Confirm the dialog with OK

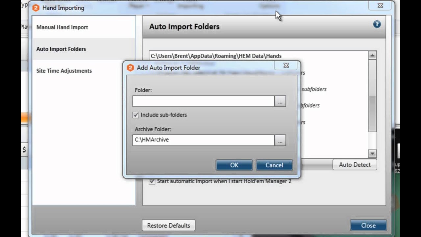pyautogui.click(x=234, y=165)
